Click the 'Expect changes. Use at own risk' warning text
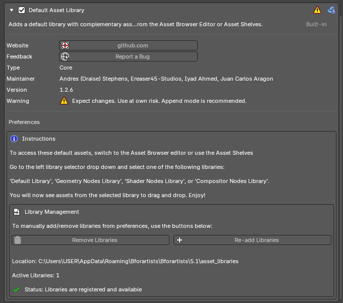Screen dimensions: 343x303 [x=159, y=101]
